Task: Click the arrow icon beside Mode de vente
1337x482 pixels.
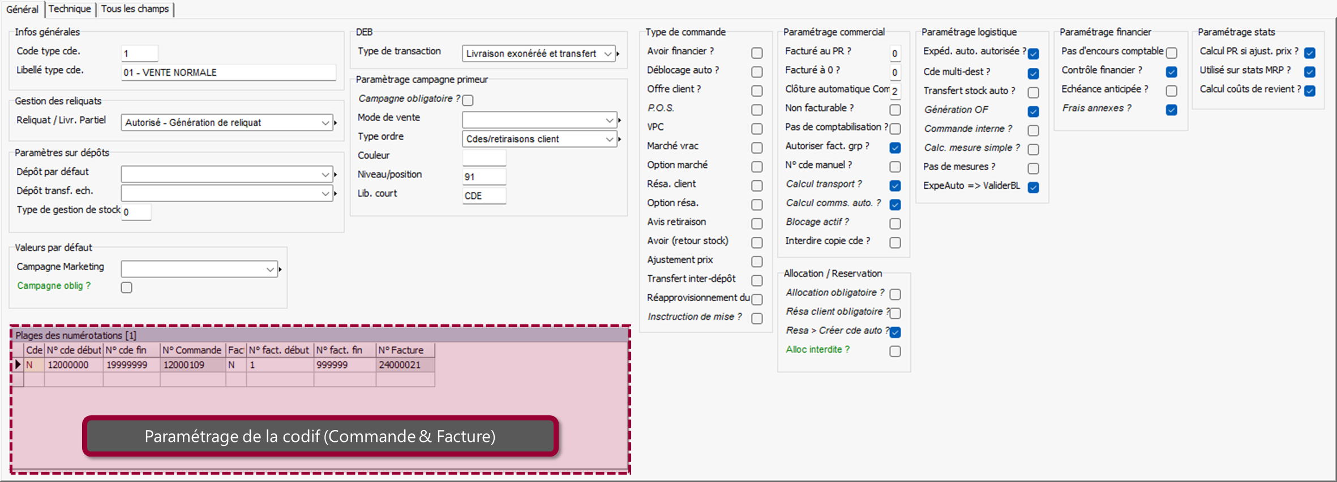Action: click(x=620, y=120)
